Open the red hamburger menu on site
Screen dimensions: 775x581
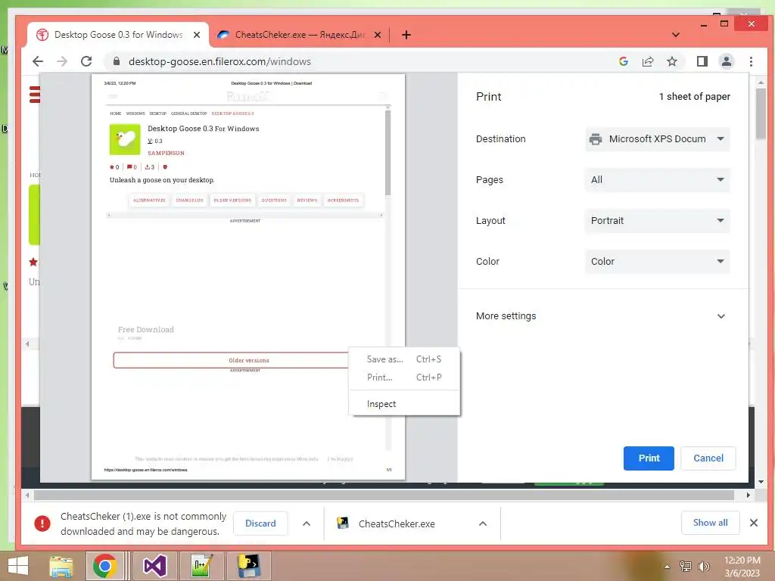[35, 95]
